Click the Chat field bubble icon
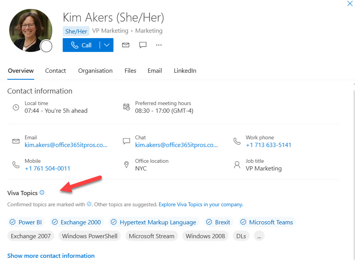This screenshot has width=355, height=279. [x=126, y=141]
